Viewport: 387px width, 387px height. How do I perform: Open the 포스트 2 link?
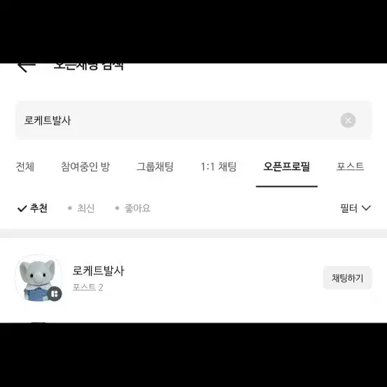click(x=88, y=288)
